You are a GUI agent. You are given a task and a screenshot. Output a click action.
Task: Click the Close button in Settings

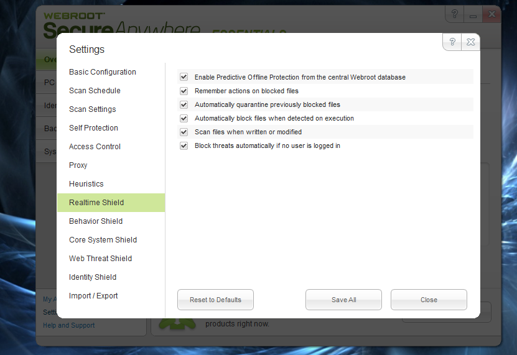tap(429, 300)
